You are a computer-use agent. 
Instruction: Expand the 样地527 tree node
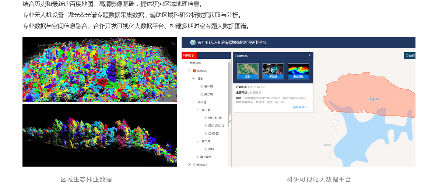pos(189,165)
